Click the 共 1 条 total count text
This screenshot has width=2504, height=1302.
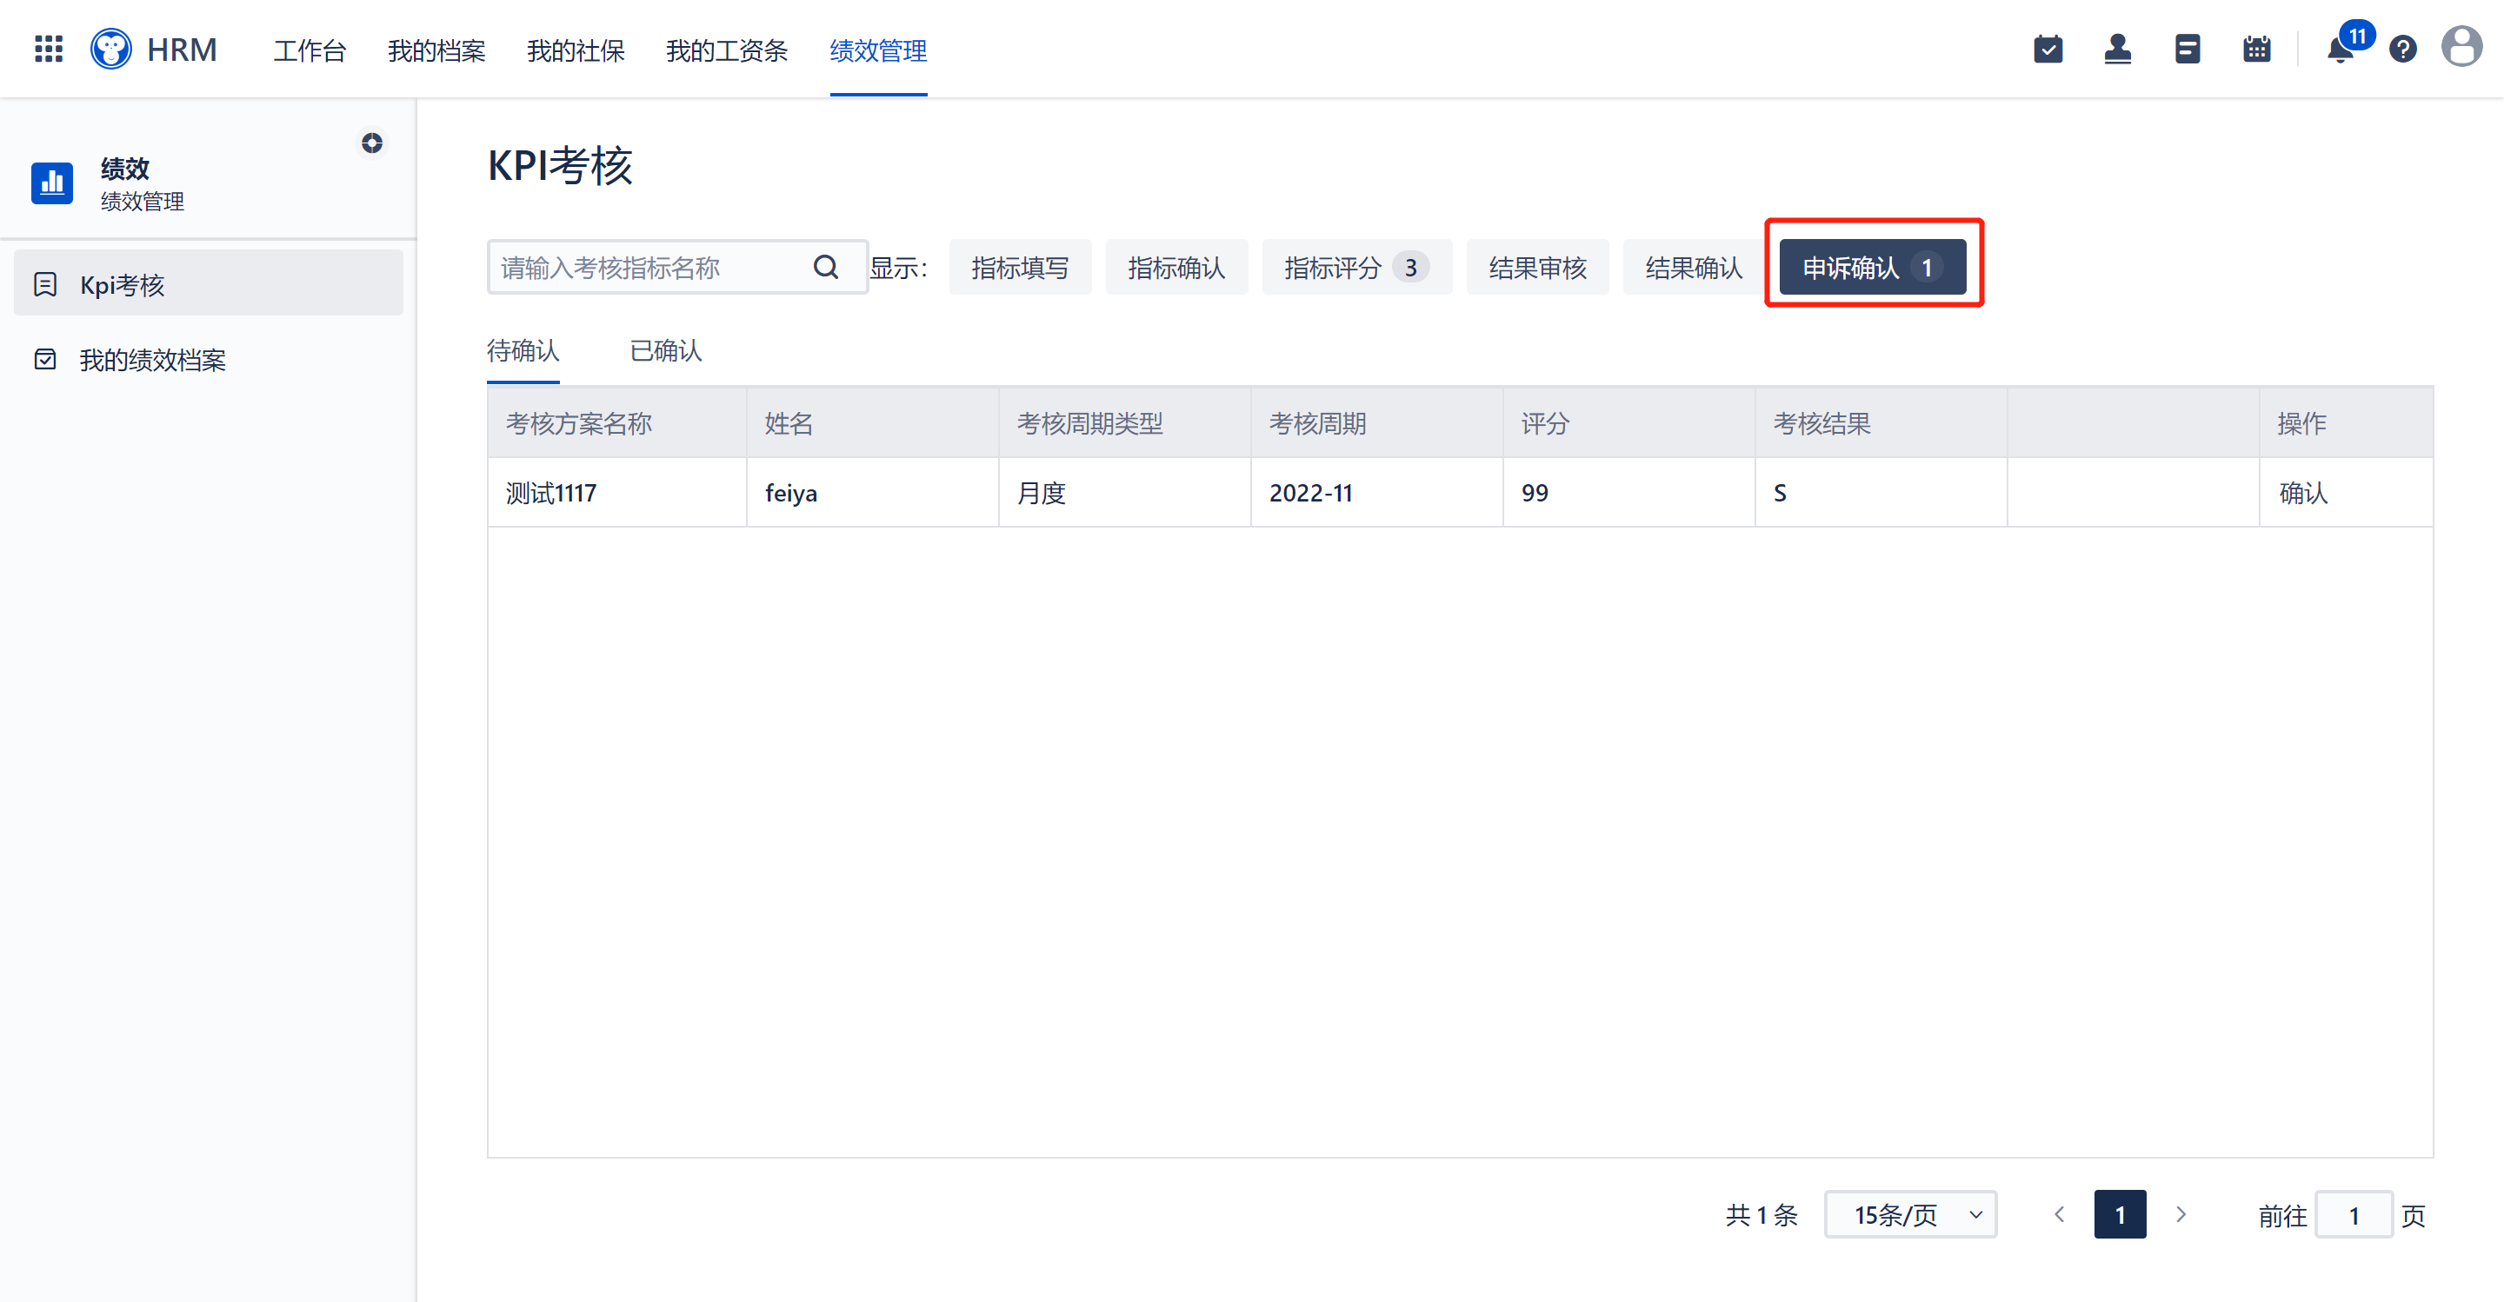coord(1761,1214)
